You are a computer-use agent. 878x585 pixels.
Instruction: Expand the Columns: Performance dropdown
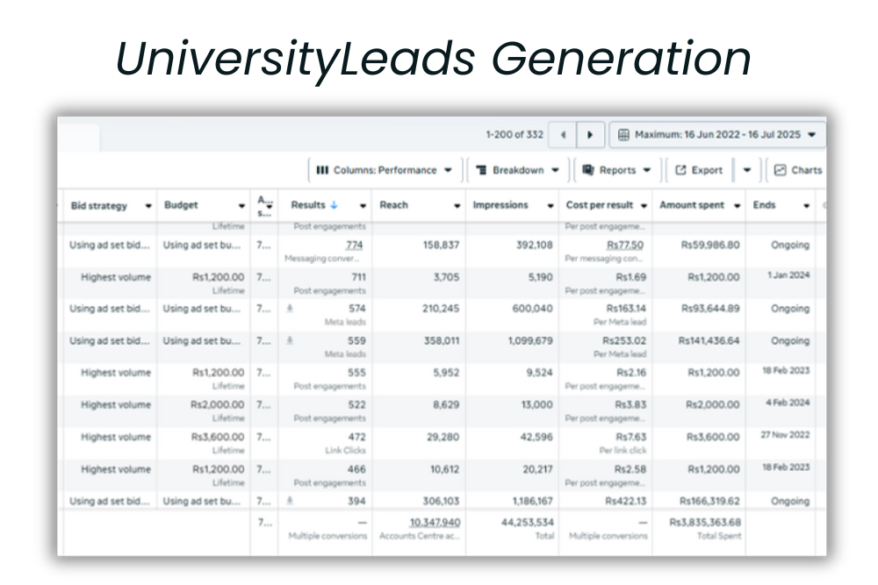(448, 170)
